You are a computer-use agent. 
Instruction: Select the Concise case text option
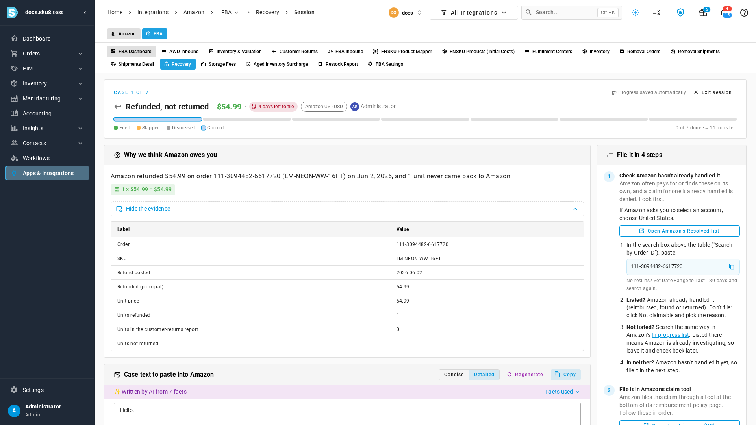[454, 375]
